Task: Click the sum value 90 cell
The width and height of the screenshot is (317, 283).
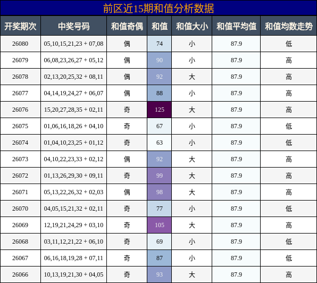Action: [x=160, y=60]
